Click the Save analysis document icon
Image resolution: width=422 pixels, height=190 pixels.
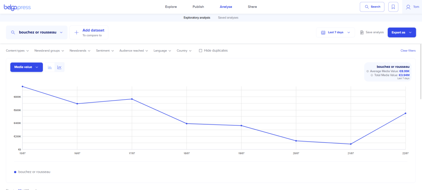click(362, 32)
